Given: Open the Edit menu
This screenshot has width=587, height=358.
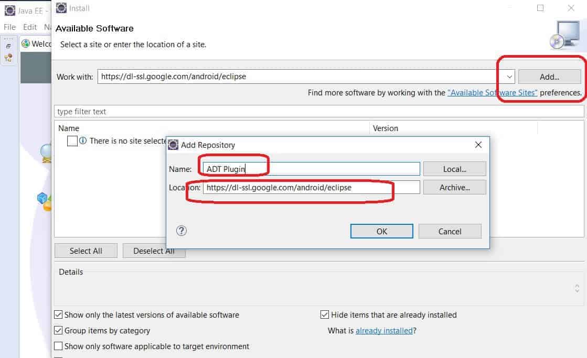Looking at the screenshot, I should [x=30, y=27].
